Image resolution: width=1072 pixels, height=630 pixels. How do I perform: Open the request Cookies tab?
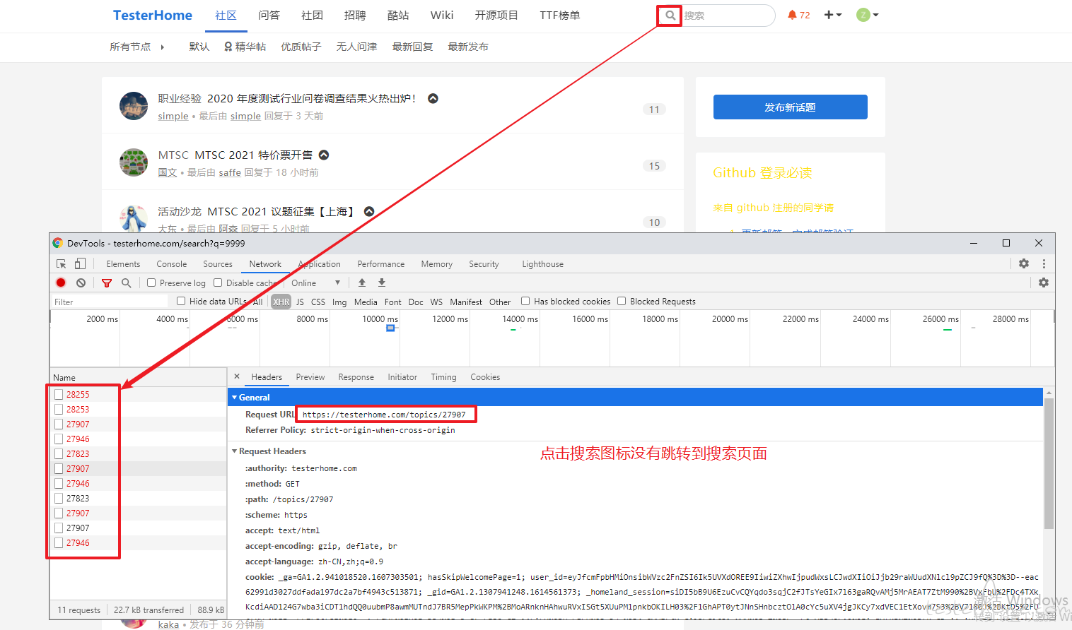tap(485, 377)
